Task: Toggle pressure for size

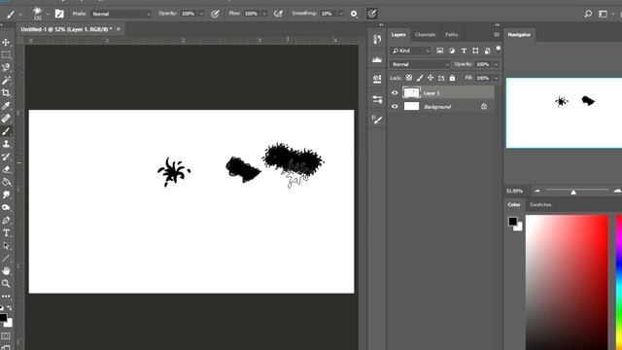Action: [x=371, y=14]
